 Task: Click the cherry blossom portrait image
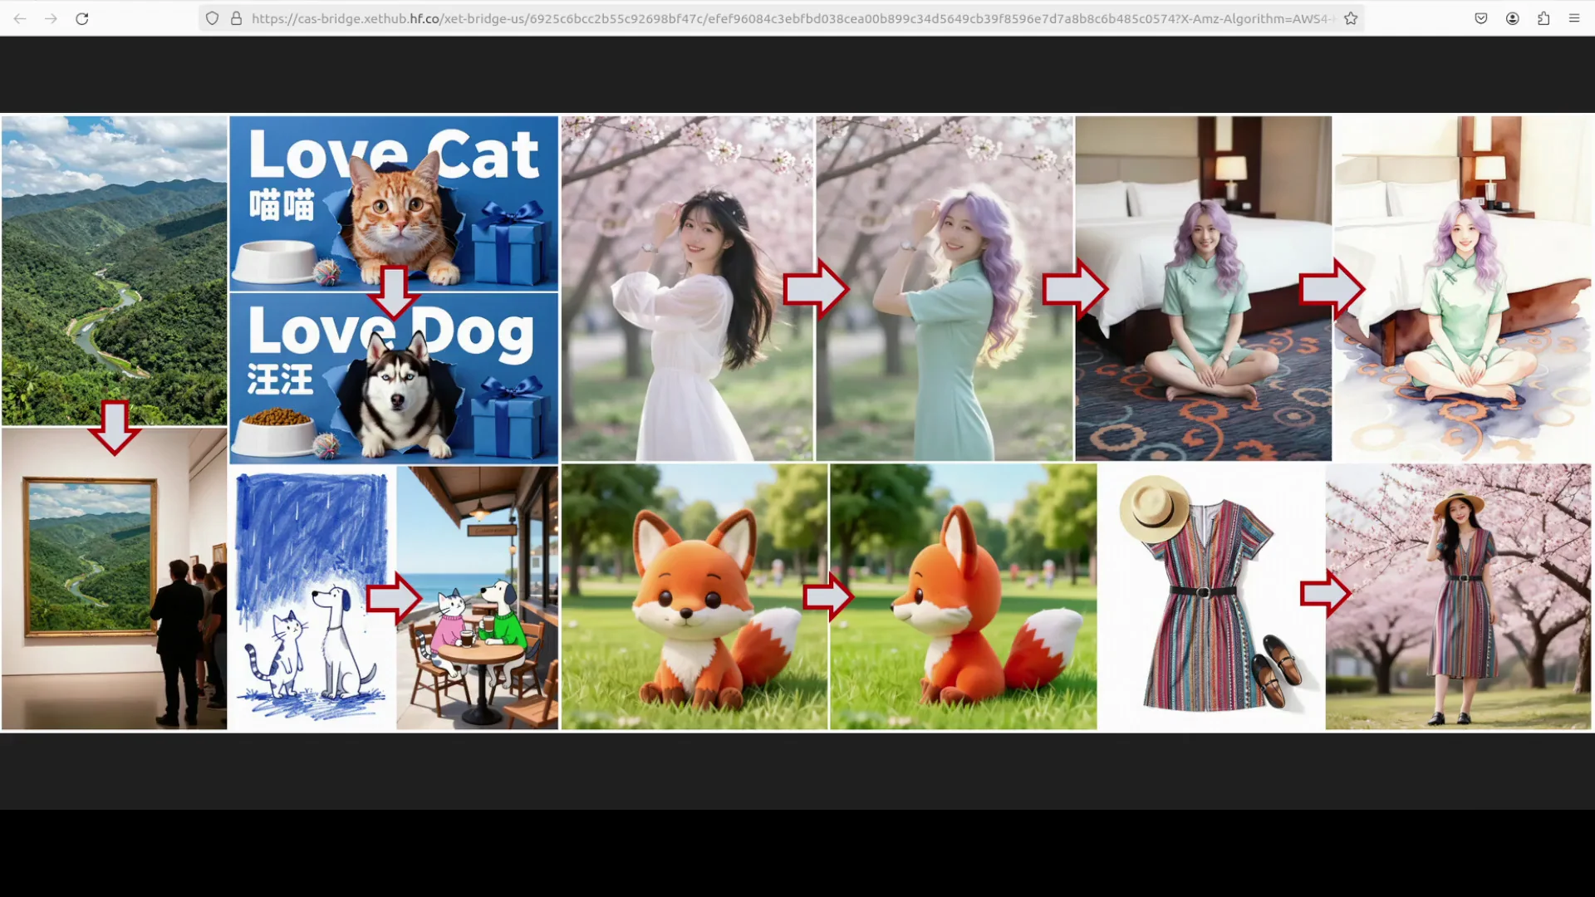click(685, 287)
